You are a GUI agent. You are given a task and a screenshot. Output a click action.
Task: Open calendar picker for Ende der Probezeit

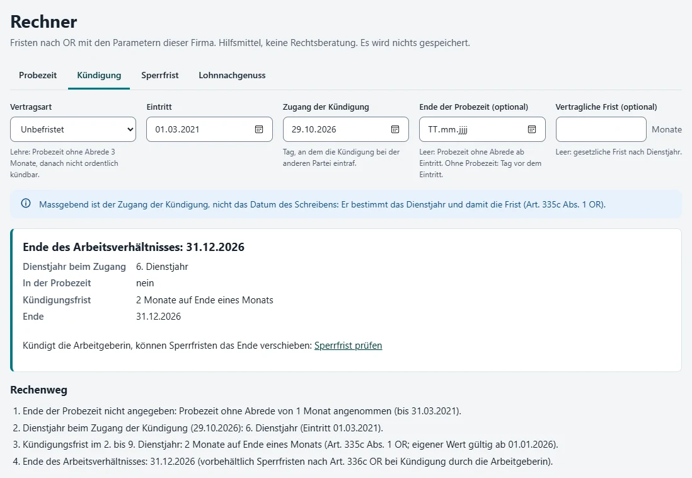(532, 129)
